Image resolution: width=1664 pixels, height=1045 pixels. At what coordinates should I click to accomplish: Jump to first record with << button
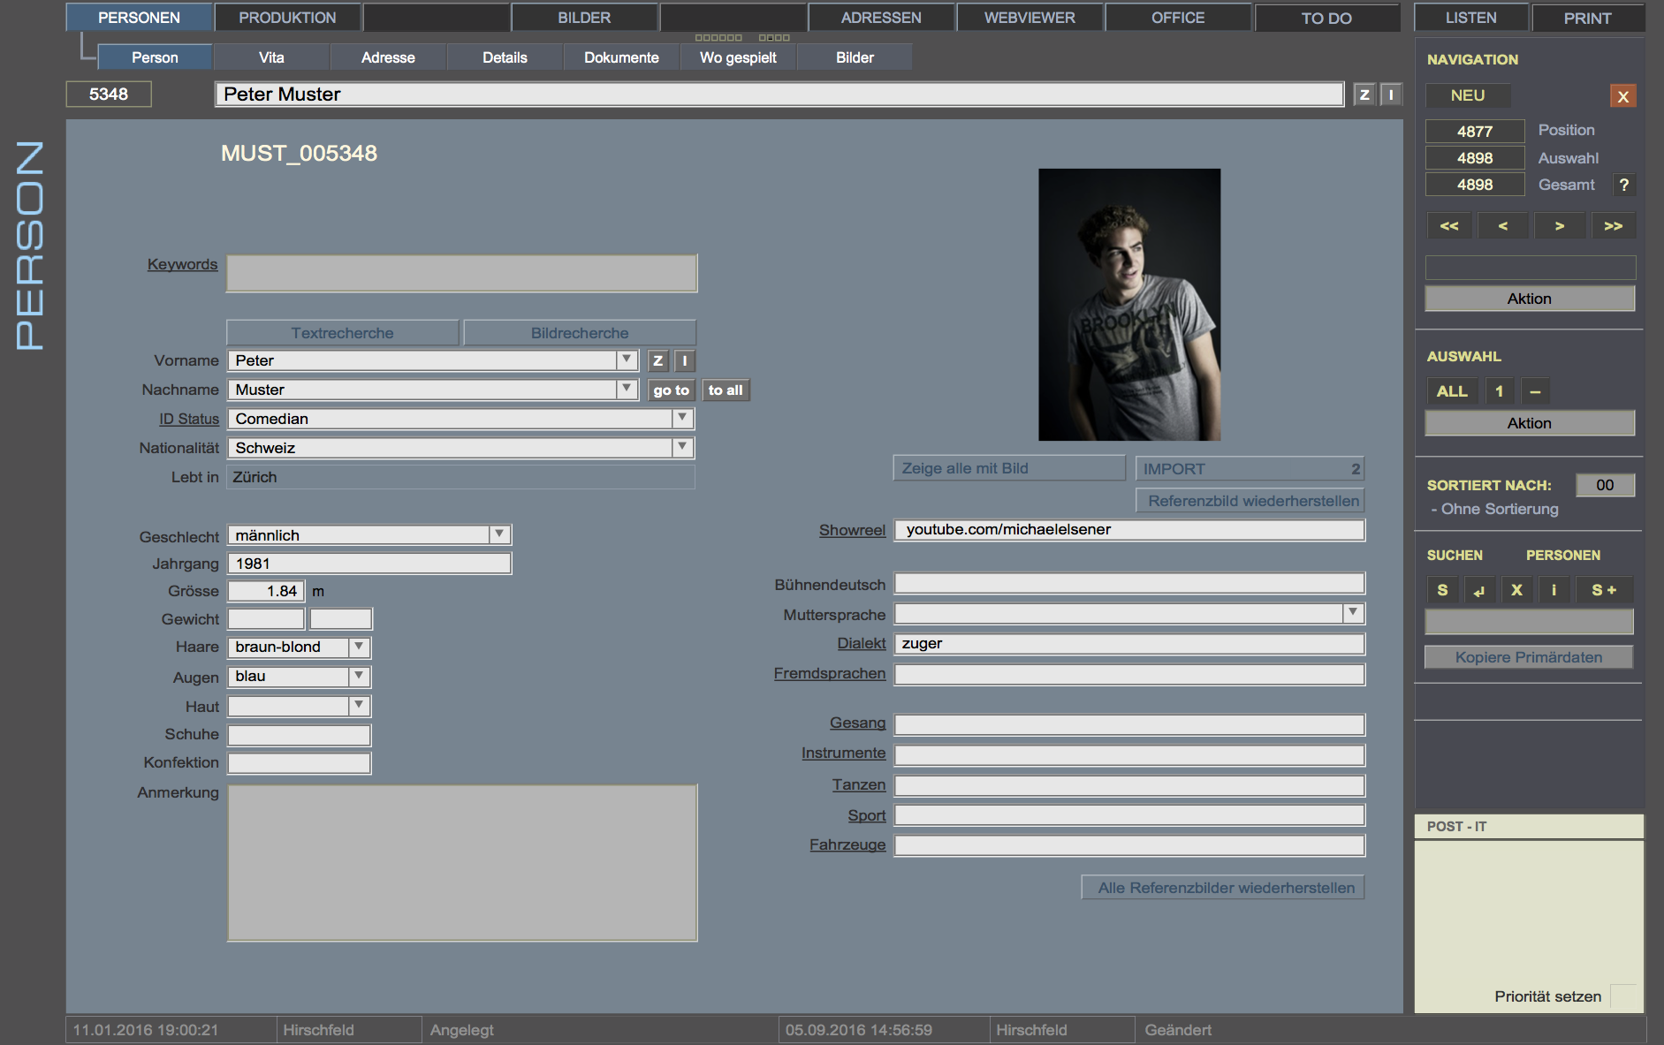(1449, 226)
